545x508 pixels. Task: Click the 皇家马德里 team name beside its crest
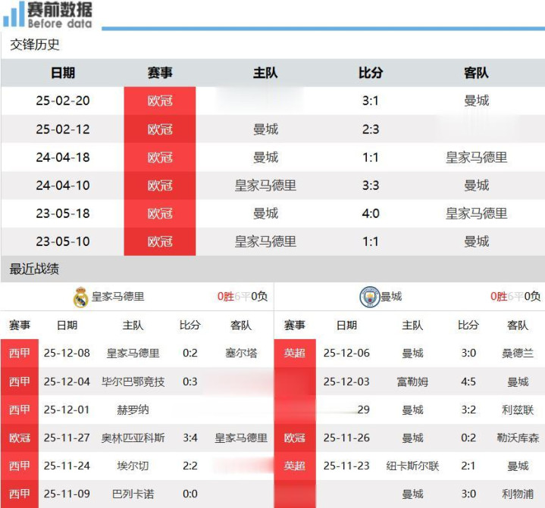point(117,297)
